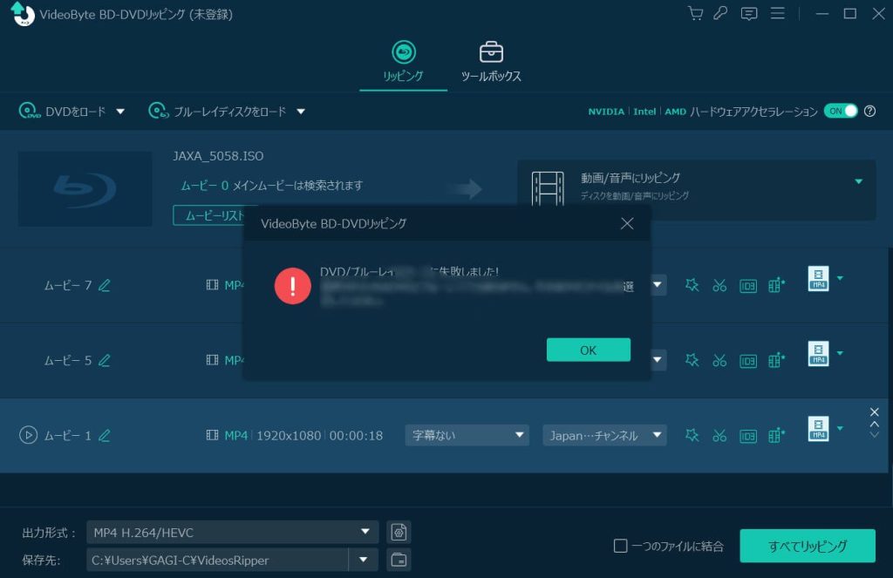This screenshot has width=893, height=578.
Task: Click the JAXA_5058.ISO file name
Action: (x=218, y=156)
